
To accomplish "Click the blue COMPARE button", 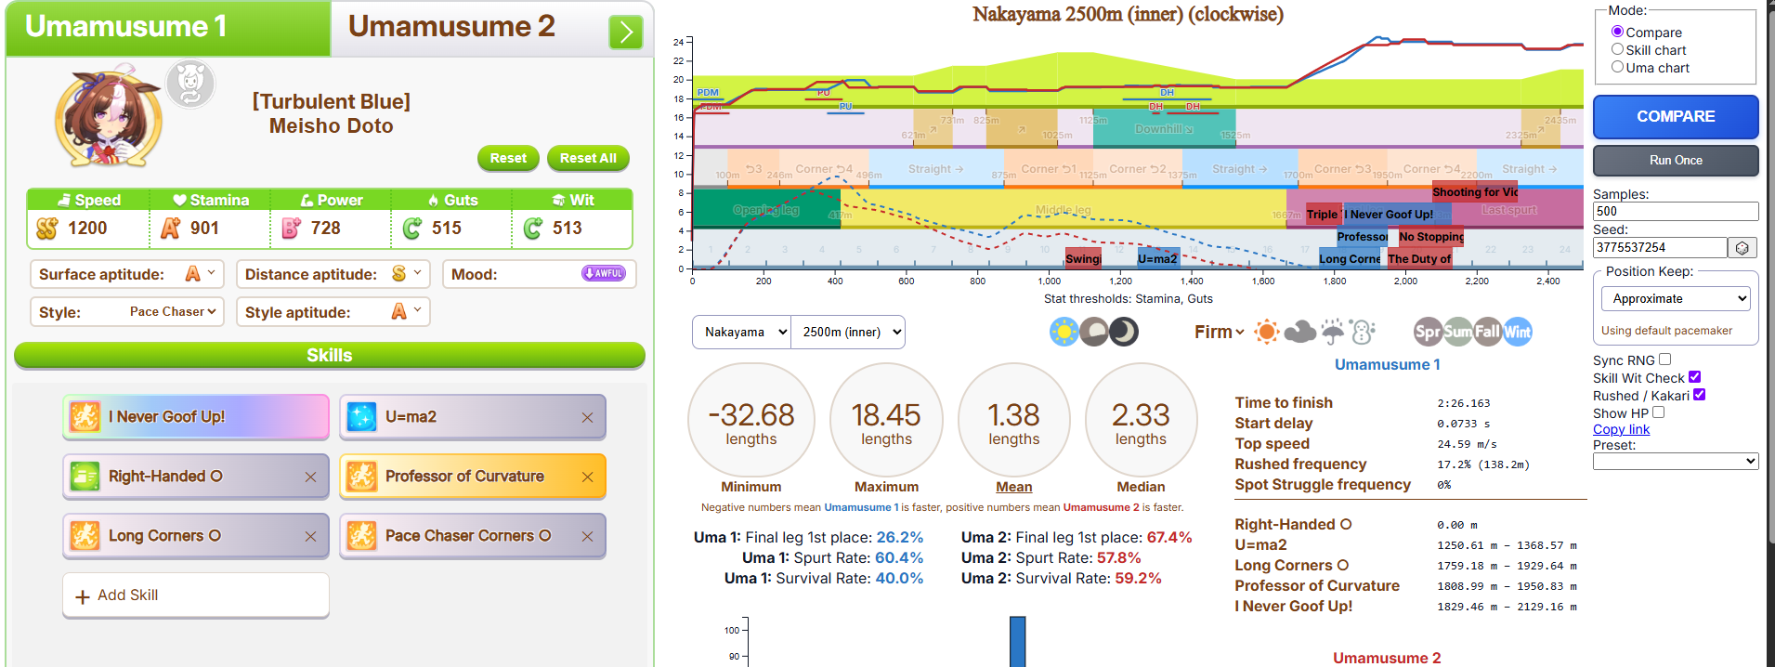I will (1676, 117).
